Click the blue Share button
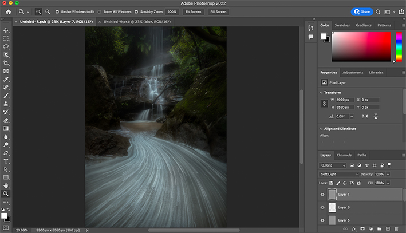This screenshot has height=233, width=406. point(361,11)
